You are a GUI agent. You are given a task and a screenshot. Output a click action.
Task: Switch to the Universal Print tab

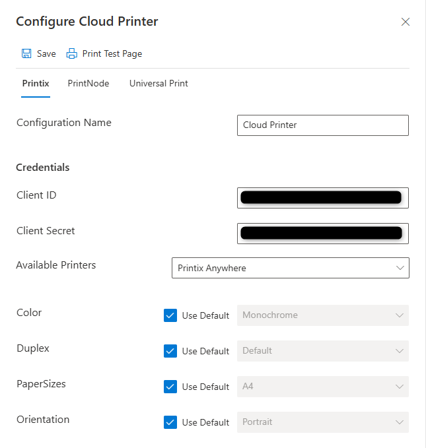(159, 83)
